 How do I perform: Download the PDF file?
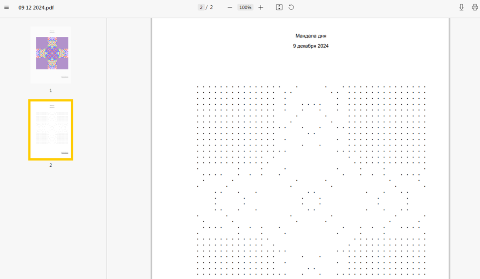click(461, 7)
